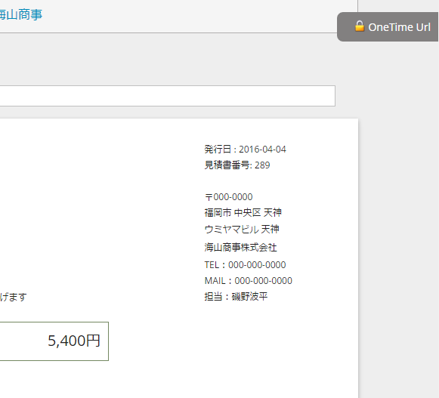Click the estimate number value 289
Viewport: 439px width, 398px height.
(262, 165)
